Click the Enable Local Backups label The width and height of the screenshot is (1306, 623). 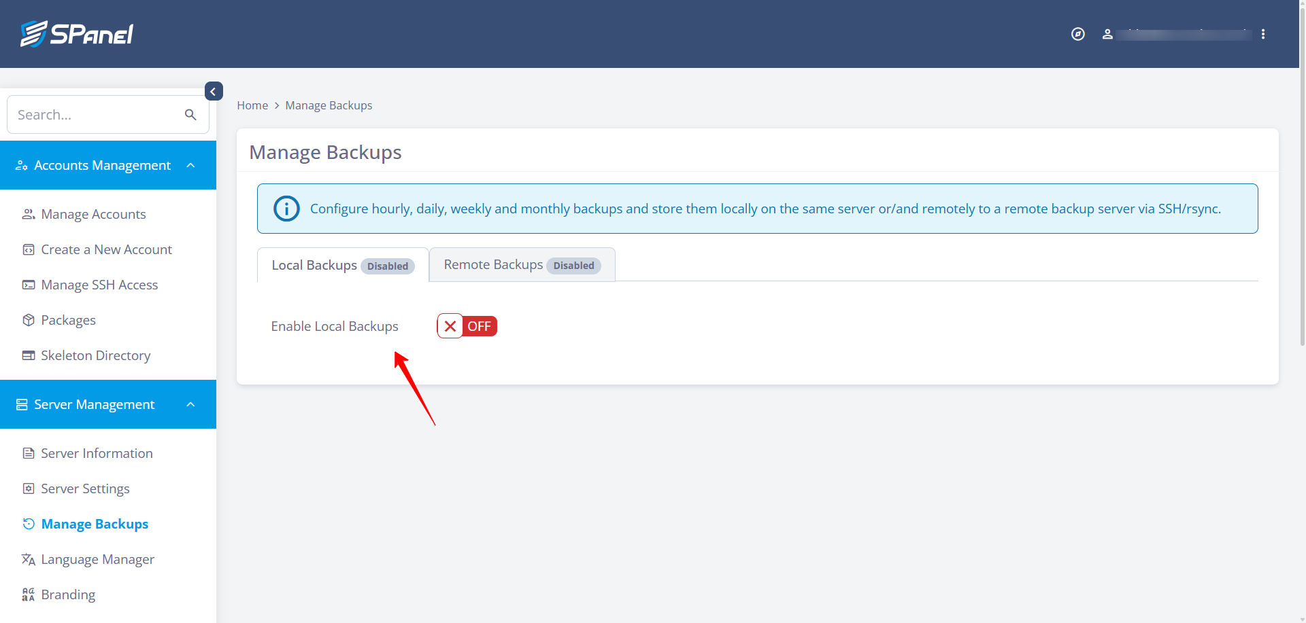[335, 326]
